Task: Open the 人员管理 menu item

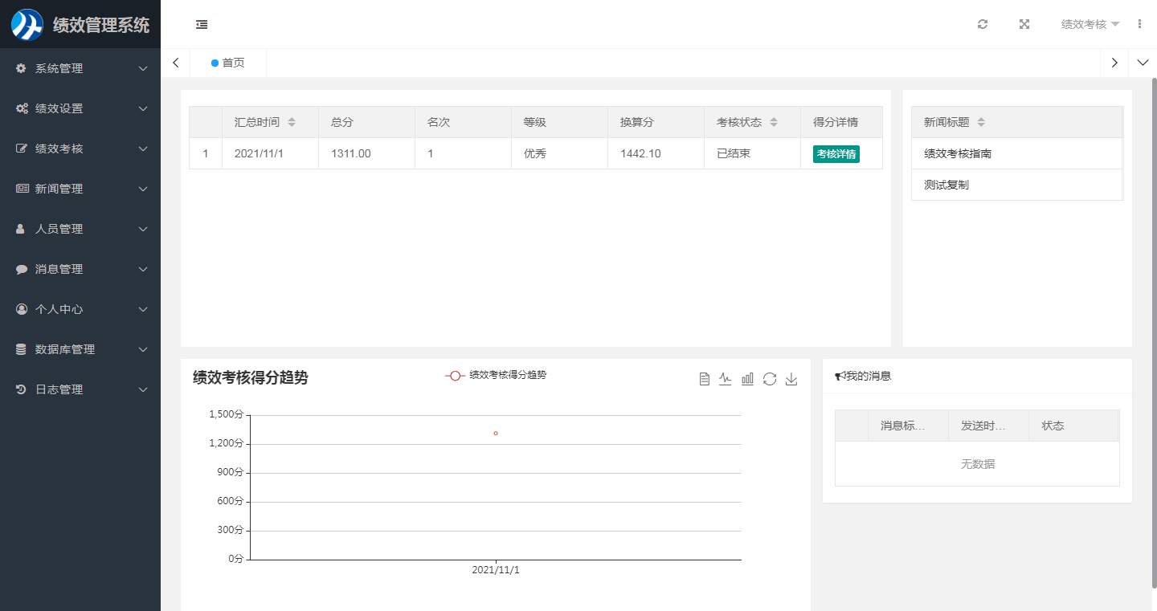Action: 80,229
